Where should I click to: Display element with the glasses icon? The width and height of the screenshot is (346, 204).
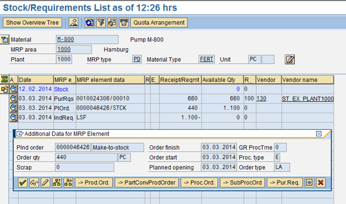(x=34, y=182)
